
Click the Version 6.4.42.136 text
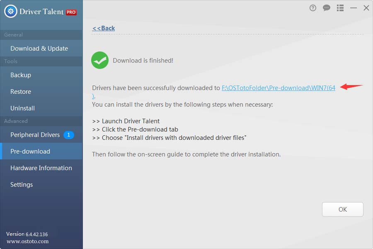point(27,234)
